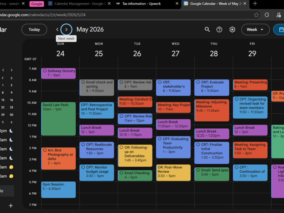
Task: Open Meeting: Assigning Task to Team event
Action: (250, 150)
